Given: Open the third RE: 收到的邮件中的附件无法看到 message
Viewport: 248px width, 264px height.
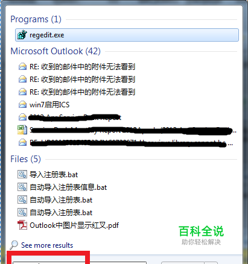Looking at the screenshot, I should coord(82,92).
